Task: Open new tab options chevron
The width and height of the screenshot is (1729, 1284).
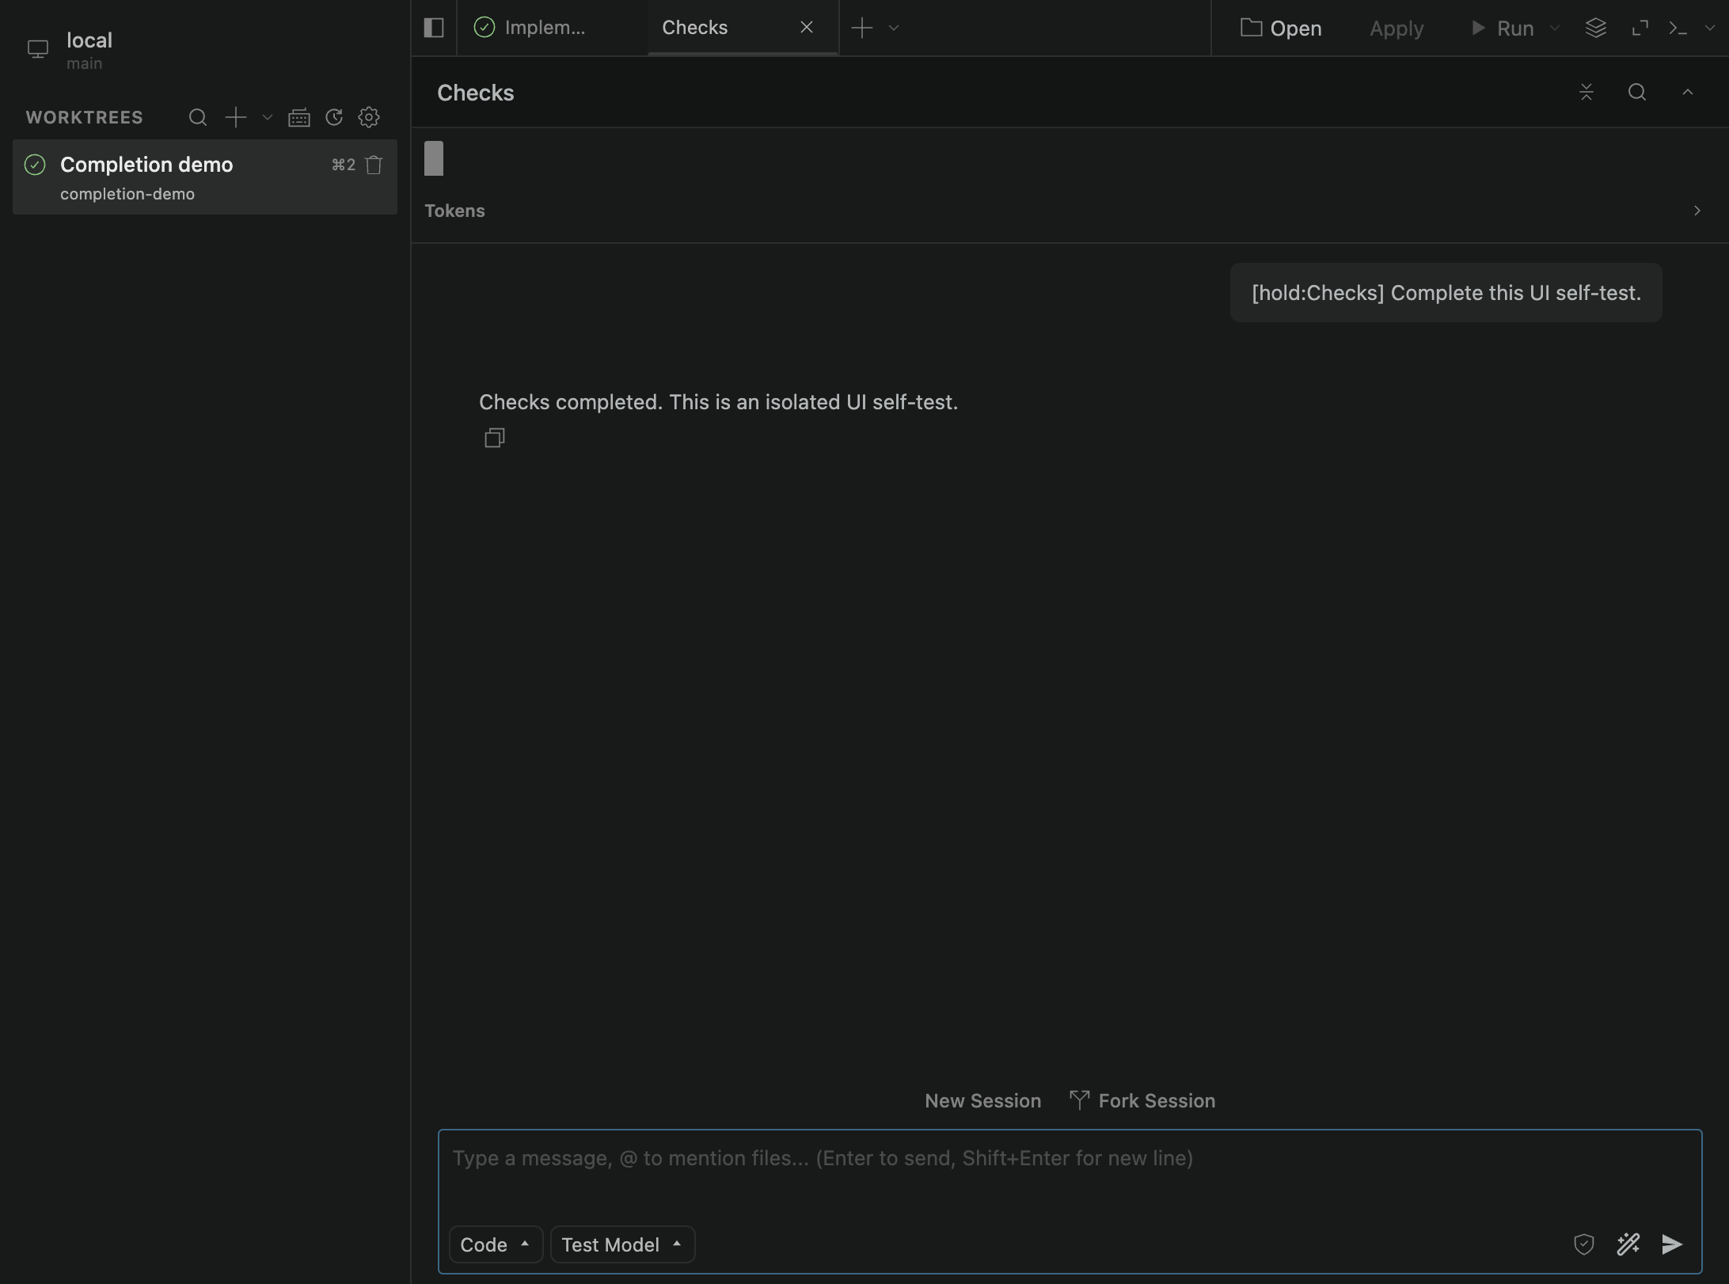Action: 894,28
